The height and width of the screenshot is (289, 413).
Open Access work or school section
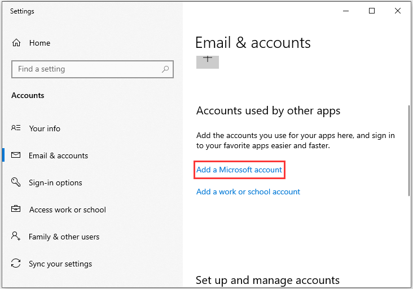tap(68, 210)
